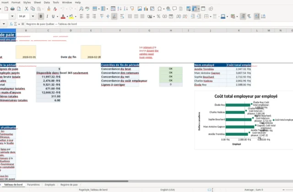293x192 pixels.
Task: Click the formula input line
Action: [x=159, y=24]
